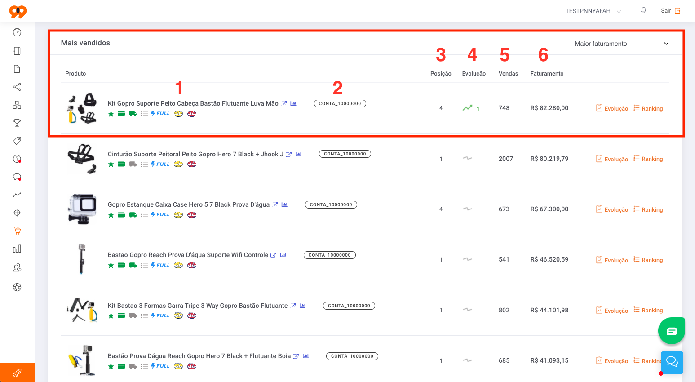The width and height of the screenshot is (695, 382).
Task: Open the document page icon in sidebar
Action: pos(17,69)
